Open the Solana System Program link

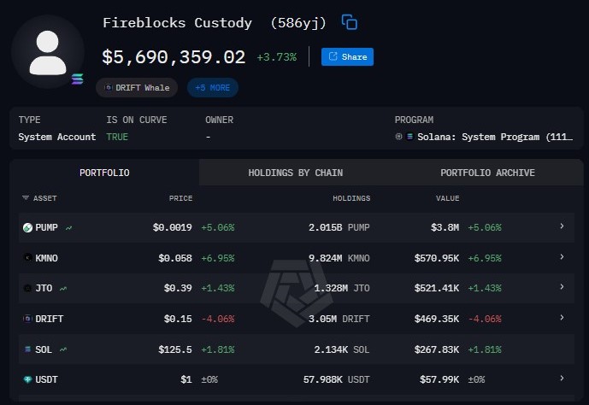point(489,137)
